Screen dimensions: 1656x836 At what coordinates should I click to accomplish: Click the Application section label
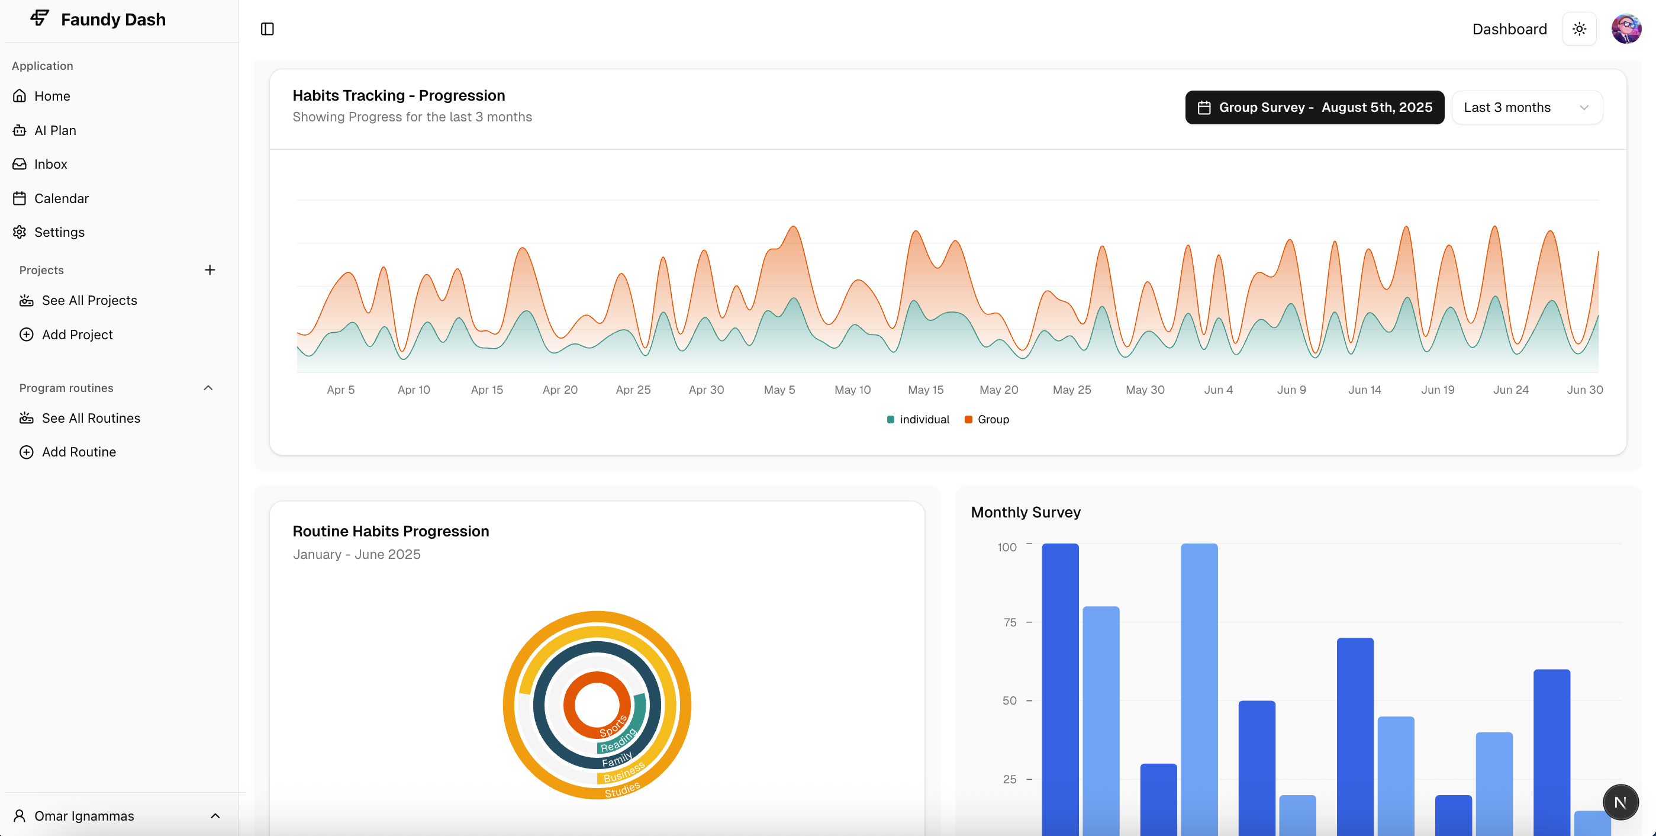(43, 66)
